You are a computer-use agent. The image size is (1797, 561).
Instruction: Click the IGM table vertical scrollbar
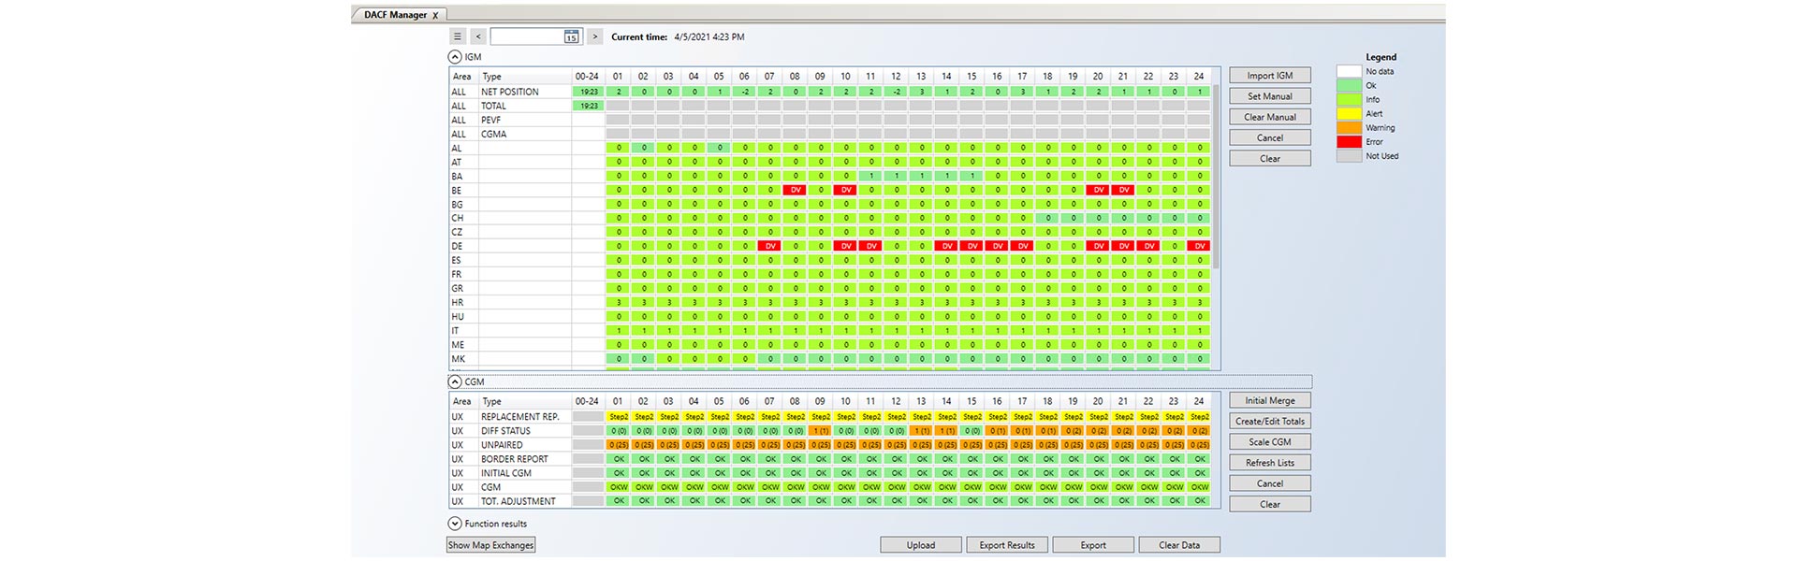click(x=1216, y=177)
